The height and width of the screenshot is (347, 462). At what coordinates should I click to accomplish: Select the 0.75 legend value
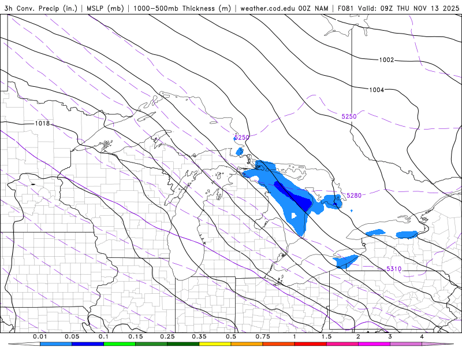[x=263, y=337]
